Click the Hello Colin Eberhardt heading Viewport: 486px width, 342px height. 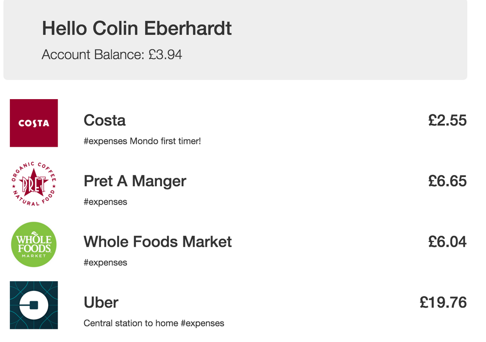click(137, 28)
